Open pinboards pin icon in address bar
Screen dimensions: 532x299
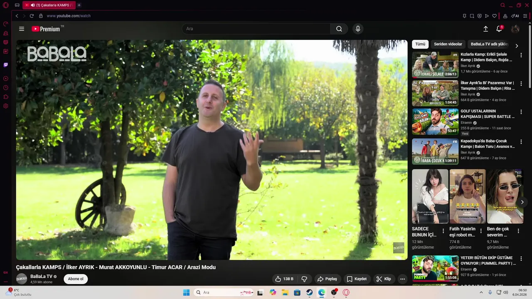464,16
